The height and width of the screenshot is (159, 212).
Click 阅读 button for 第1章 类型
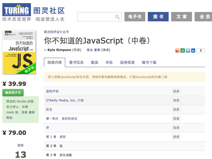pyautogui.click(x=176, y=137)
